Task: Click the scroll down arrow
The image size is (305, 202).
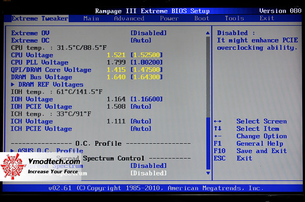Action: pos(208,173)
